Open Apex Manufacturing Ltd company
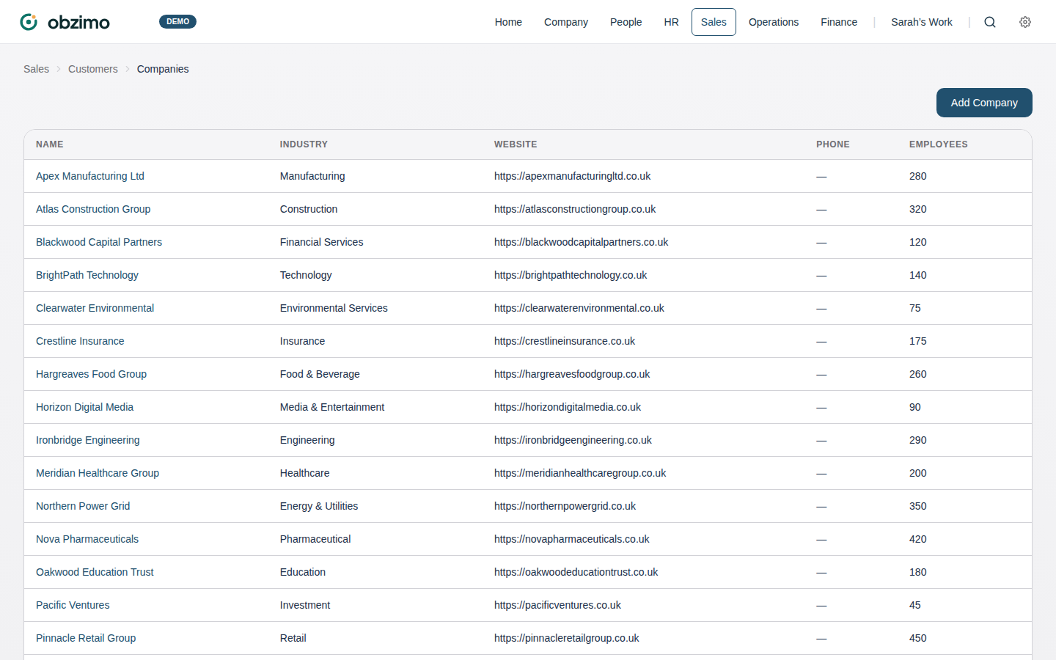This screenshot has height=660, width=1056. click(x=90, y=176)
